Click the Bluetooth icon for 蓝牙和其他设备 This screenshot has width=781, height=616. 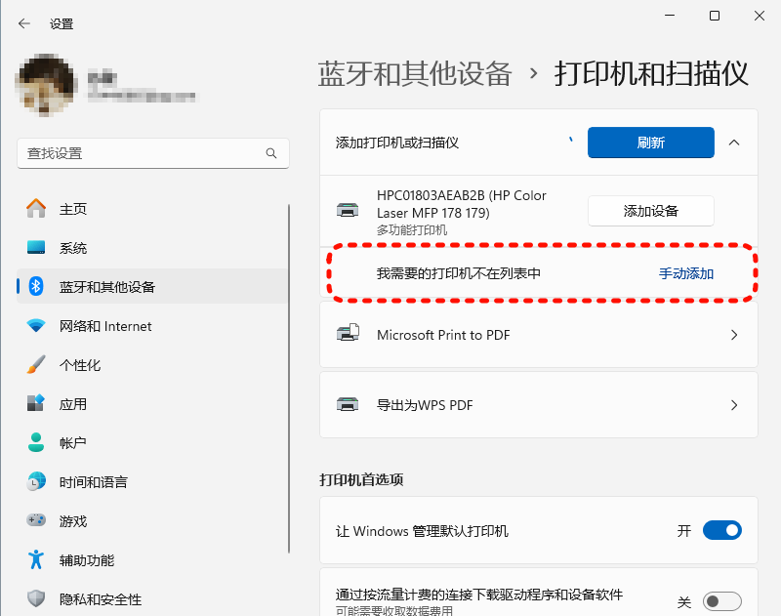33,286
